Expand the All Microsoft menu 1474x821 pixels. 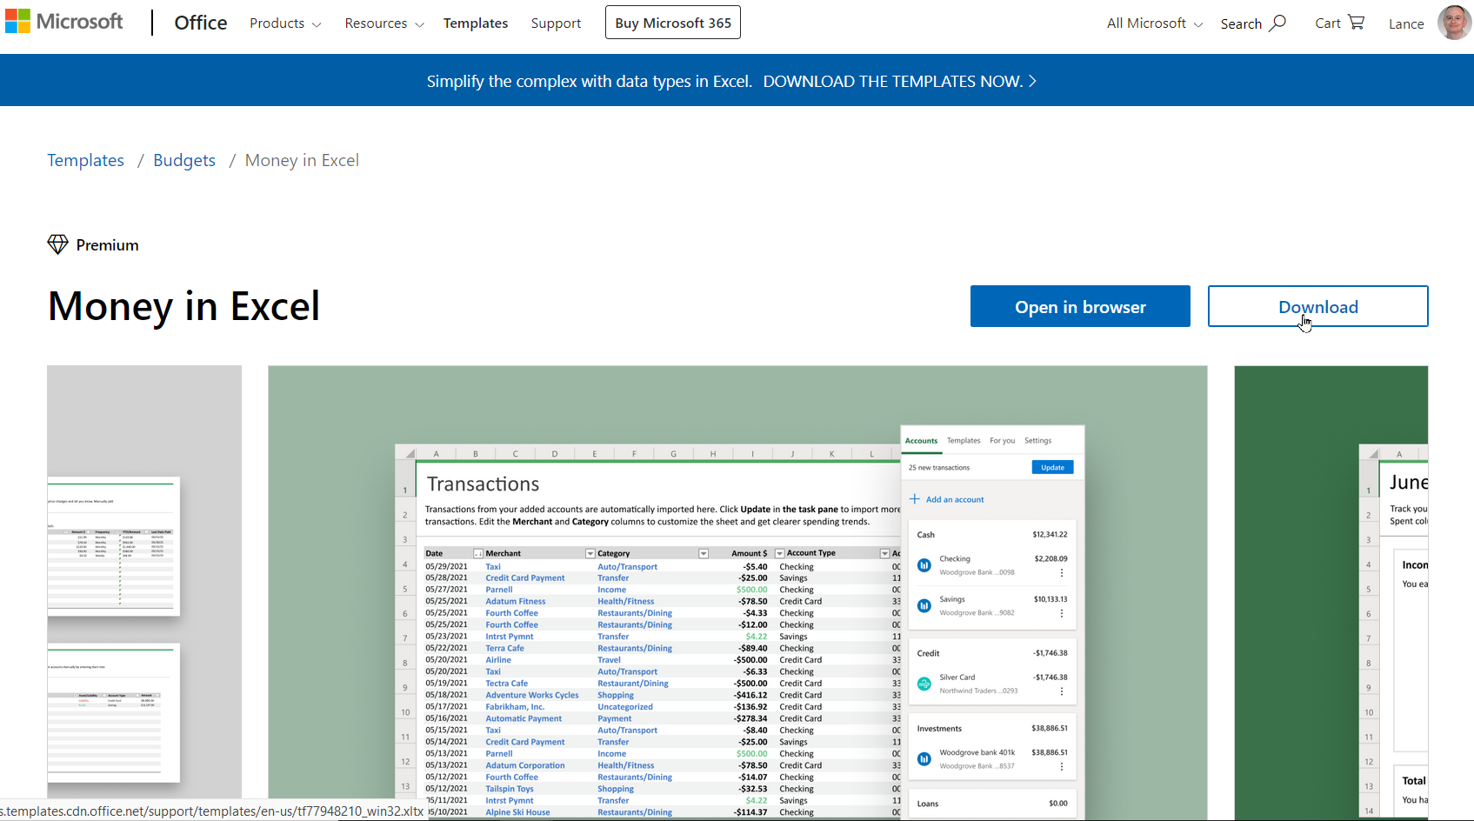[x=1155, y=23]
